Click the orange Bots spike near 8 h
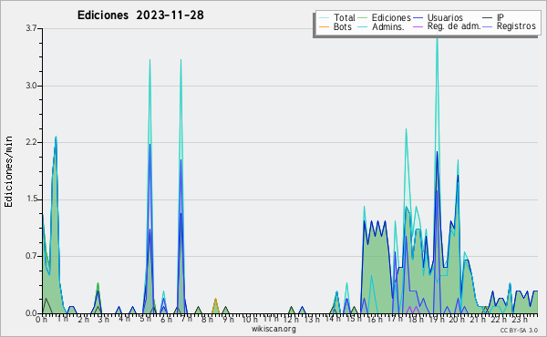 tap(215, 306)
